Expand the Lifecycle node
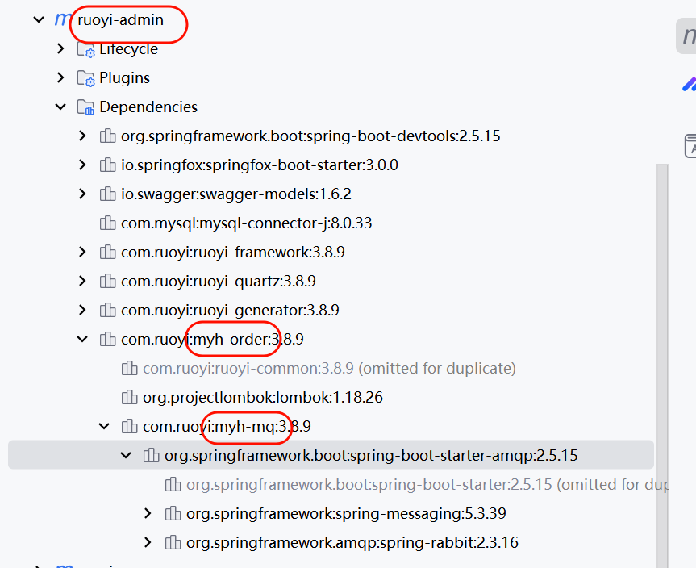696x568 pixels. pyautogui.click(x=60, y=49)
